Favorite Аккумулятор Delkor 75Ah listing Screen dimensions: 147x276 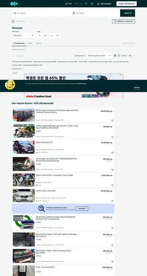tap(112, 245)
